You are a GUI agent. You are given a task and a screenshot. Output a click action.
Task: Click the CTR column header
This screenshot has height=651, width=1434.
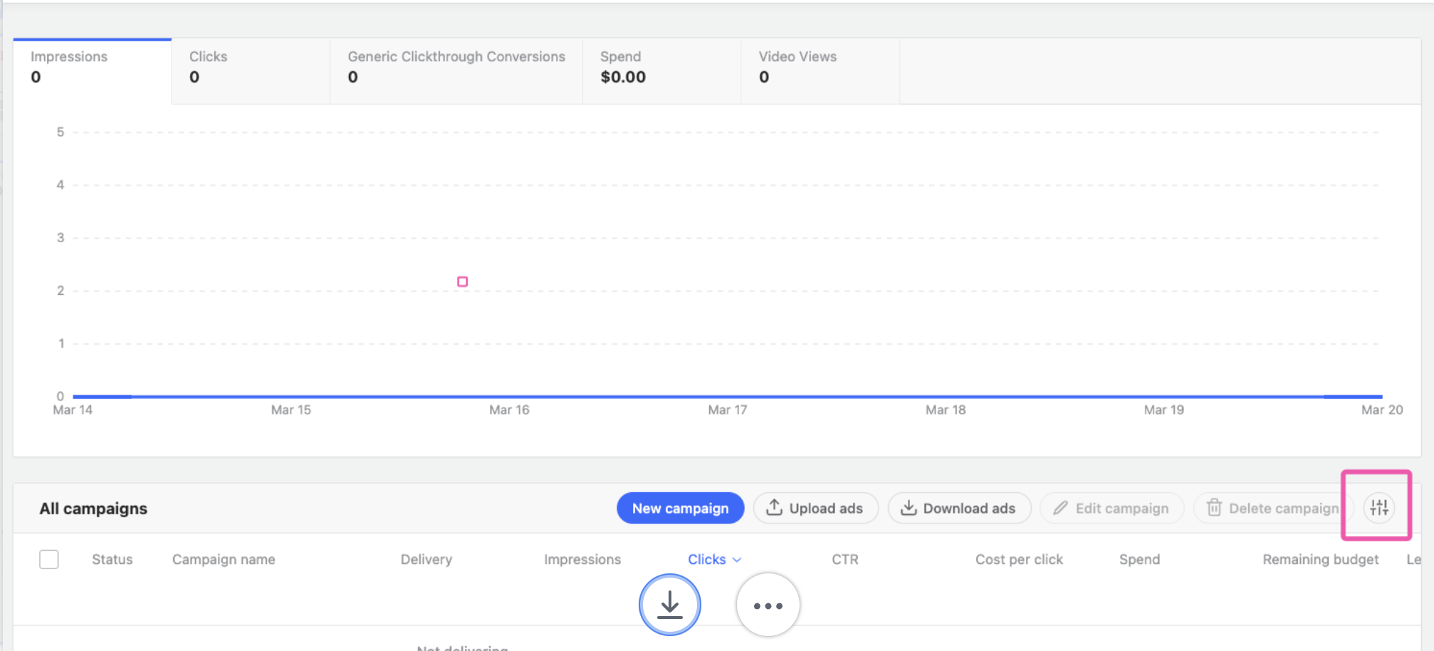pos(844,559)
